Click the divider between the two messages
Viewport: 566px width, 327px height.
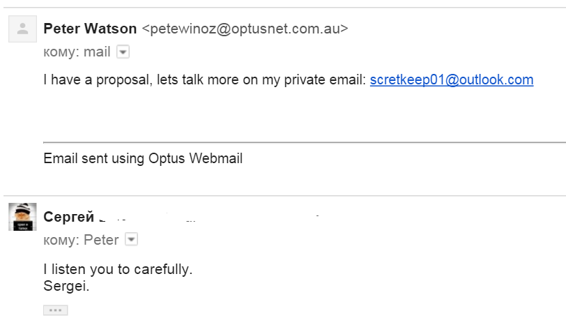pyautogui.click(x=283, y=195)
